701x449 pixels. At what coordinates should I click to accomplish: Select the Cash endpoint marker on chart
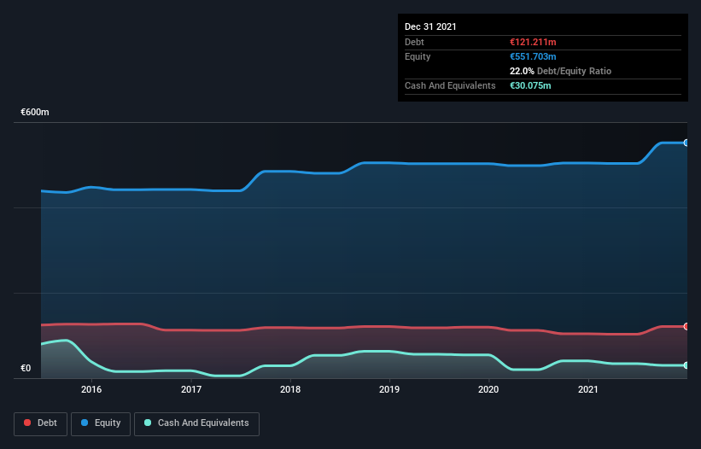point(686,365)
